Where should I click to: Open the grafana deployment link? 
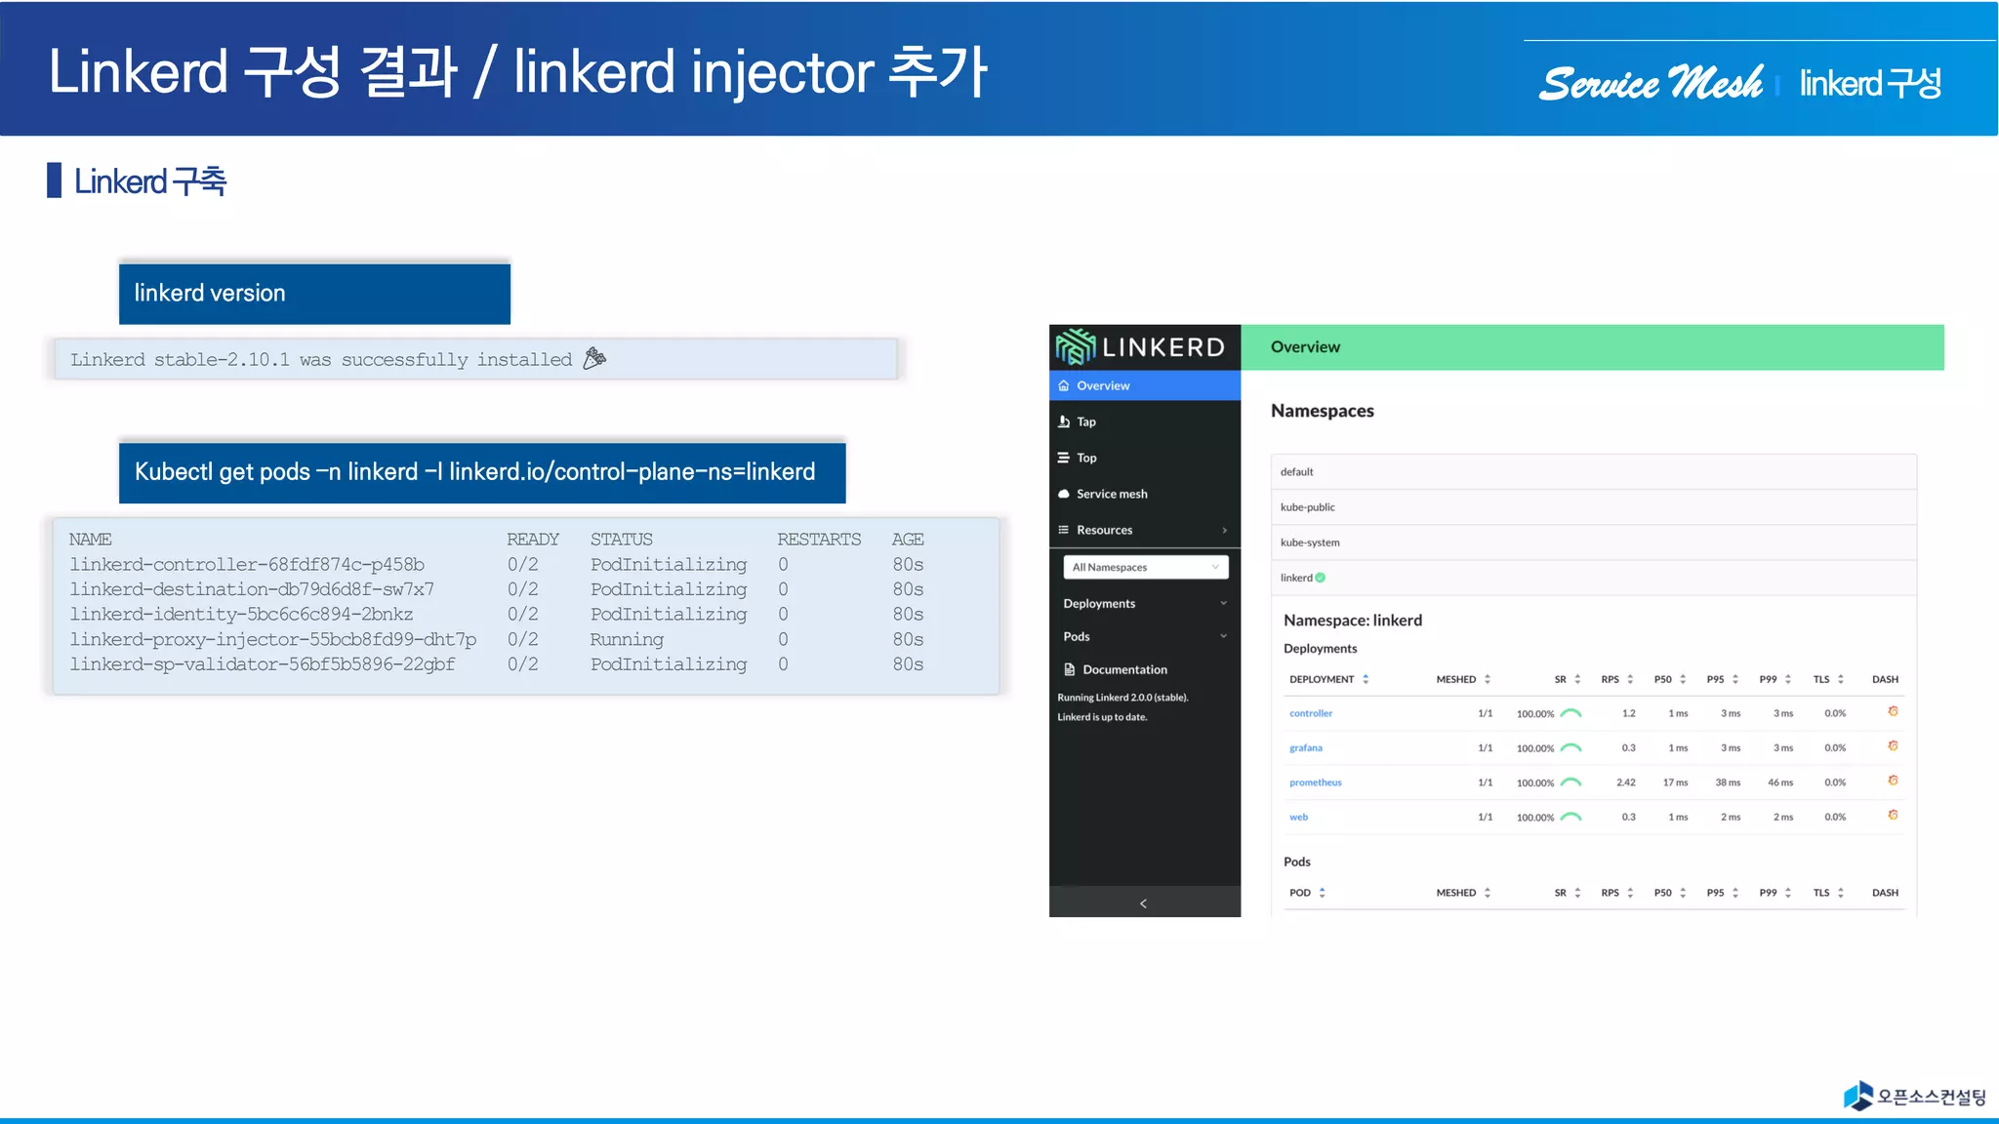coord(1305,747)
